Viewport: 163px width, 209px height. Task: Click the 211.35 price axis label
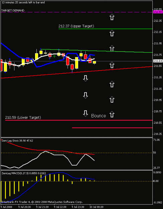pos(158,78)
